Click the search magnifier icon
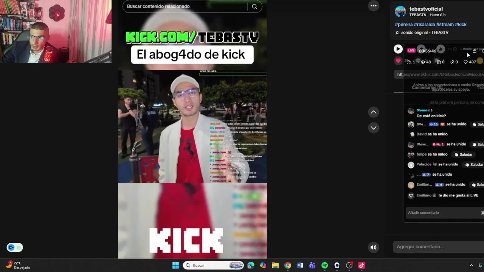Viewport: 484px width, 272px height. click(x=254, y=6)
